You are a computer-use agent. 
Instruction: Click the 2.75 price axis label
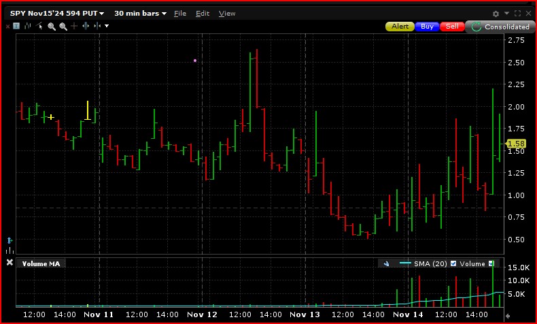tap(516, 40)
